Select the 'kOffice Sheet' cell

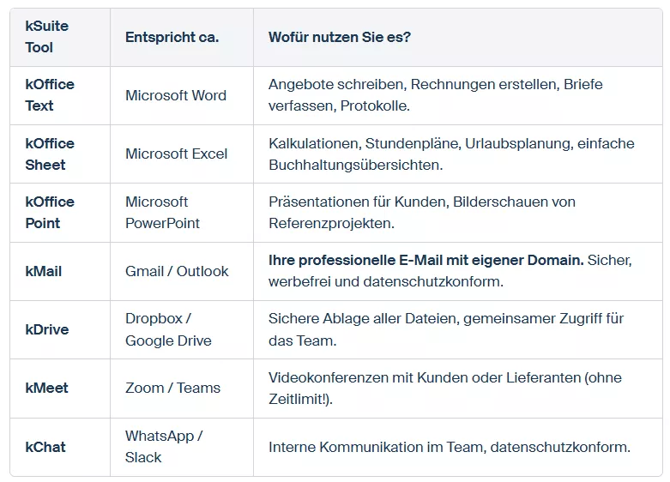click(x=60, y=154)
